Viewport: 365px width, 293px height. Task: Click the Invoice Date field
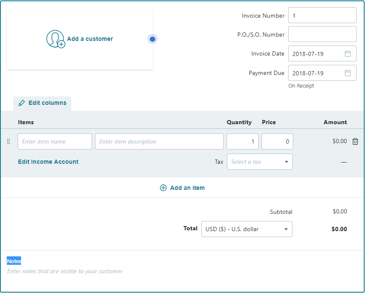pyautogui.click(x=322, y=53)
